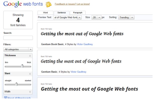Click the Size value field
The image size is (155, 99).
click(94, 17)
